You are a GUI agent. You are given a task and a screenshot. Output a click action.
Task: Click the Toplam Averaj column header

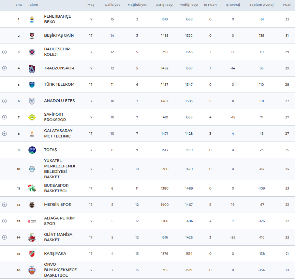(261, 5)
